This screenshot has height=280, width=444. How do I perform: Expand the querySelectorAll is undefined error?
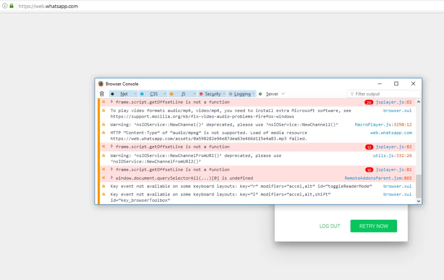tap(112, 178)
